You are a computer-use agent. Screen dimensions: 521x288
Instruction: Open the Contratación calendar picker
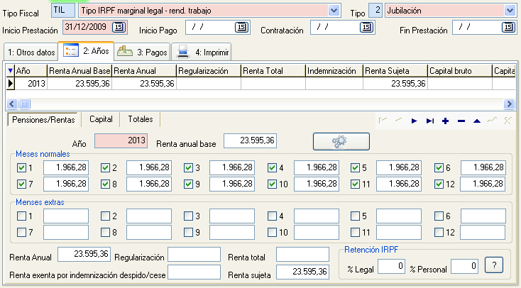(x=366, y=27)
